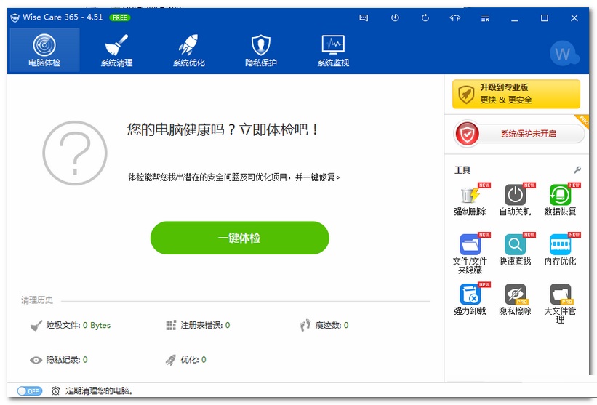Click the 隐私记录: 0 entry

(x=59, y=360)
